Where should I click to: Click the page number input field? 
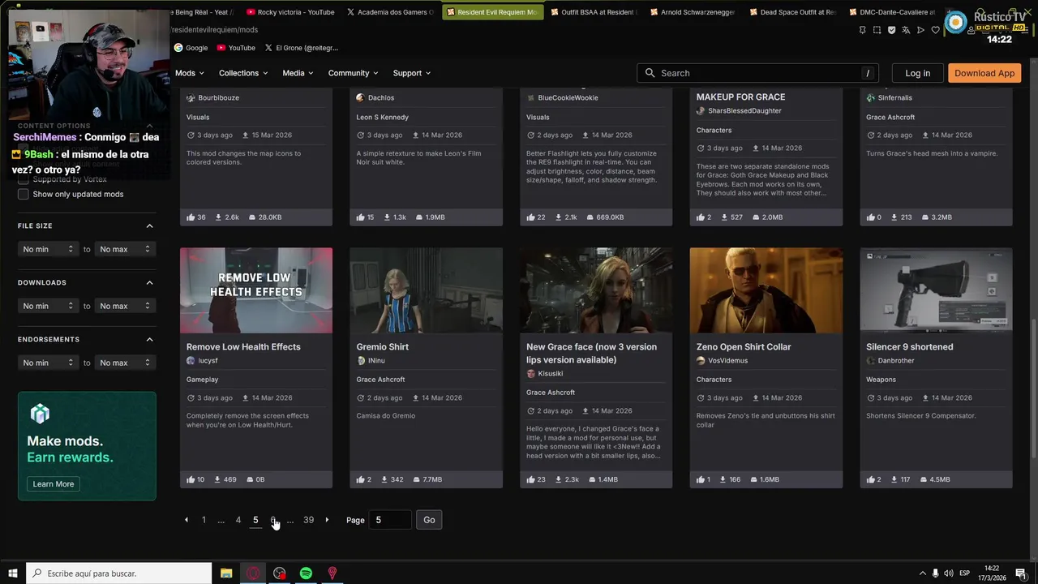(390, 520)
